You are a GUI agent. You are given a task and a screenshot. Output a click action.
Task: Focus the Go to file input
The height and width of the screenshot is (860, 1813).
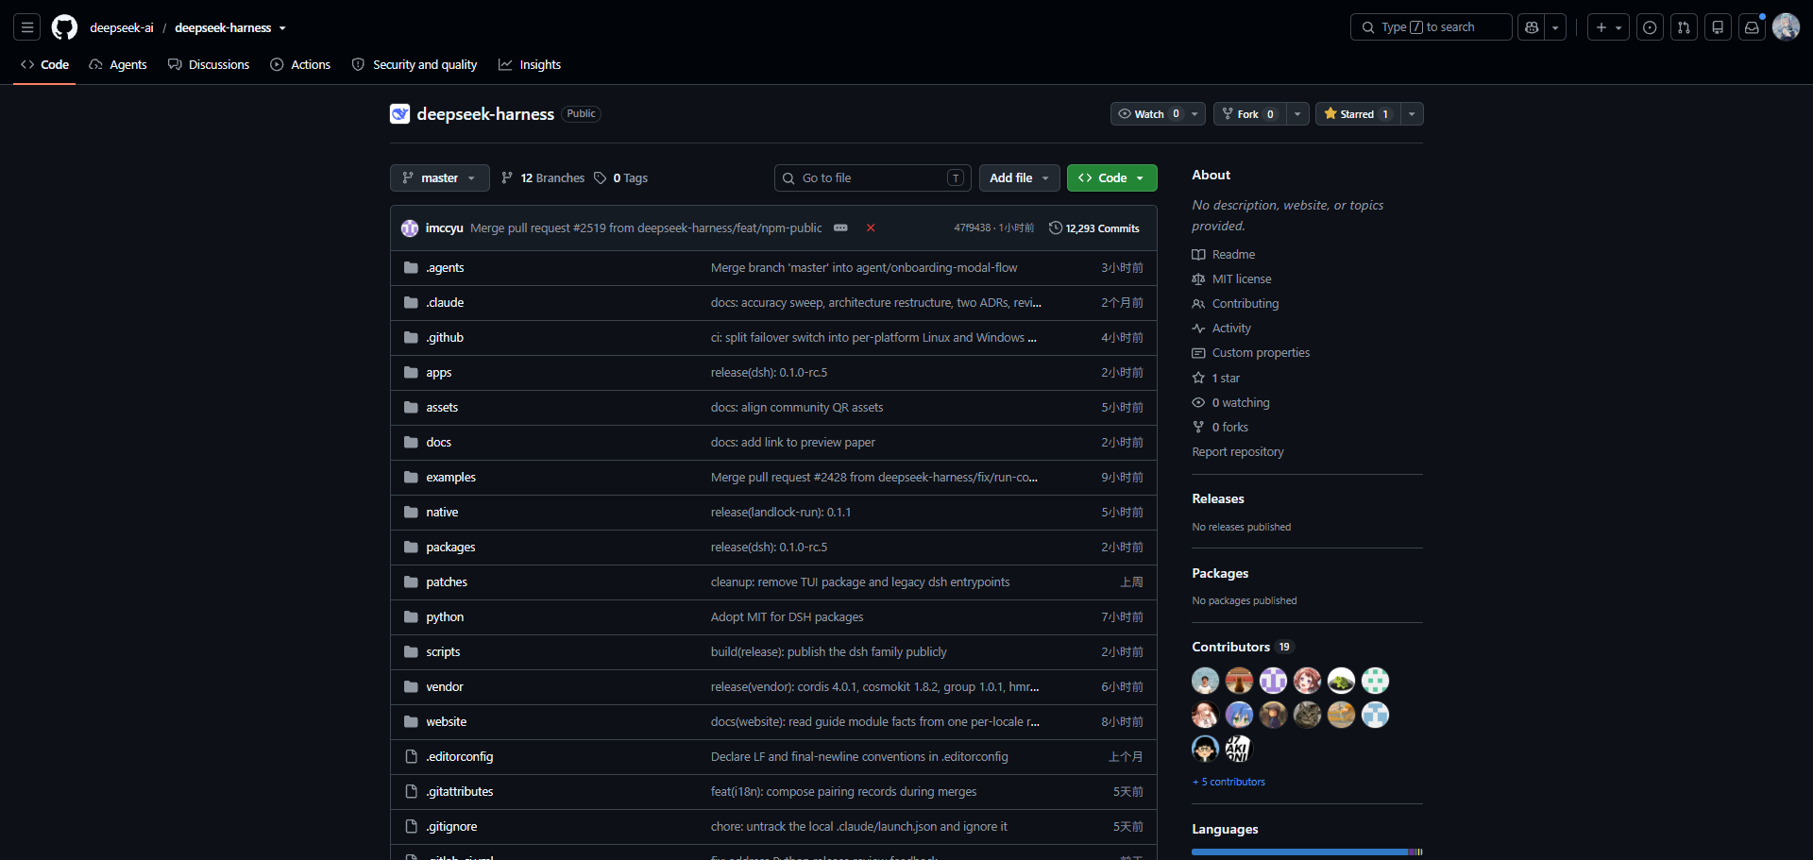tap(872, 178)
